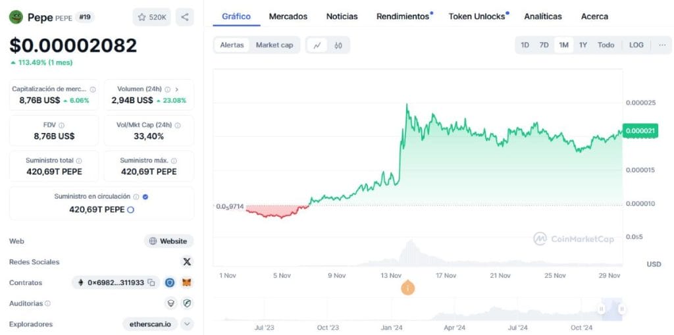Viewport: 674px width, 335px height.
Task: Open the chart more options ellipsis menu
Action: 662,45
